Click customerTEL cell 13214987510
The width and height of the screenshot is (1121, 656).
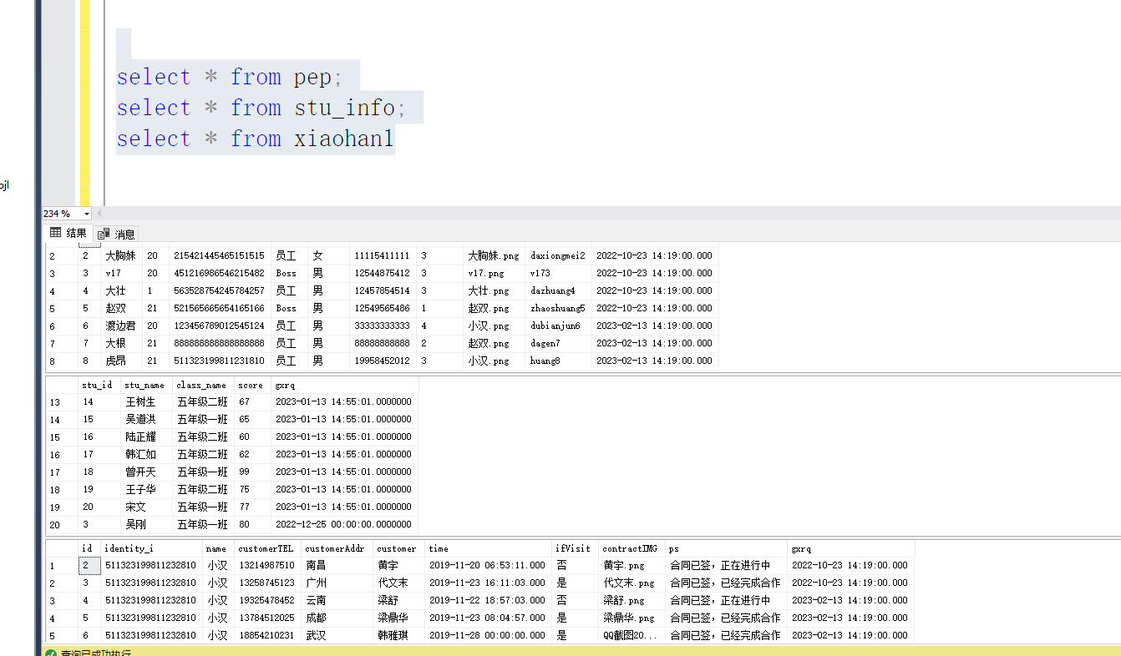[x=266, y=565]
